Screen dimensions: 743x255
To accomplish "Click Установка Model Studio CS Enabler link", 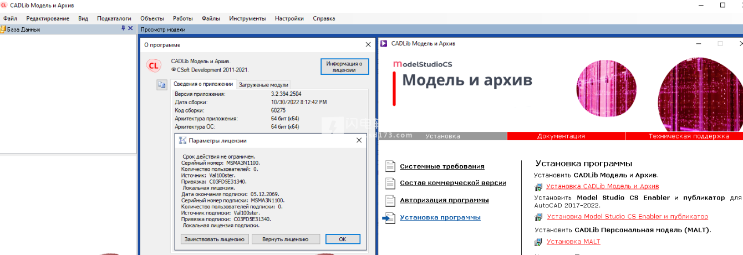I will click(x=628, y=217).
